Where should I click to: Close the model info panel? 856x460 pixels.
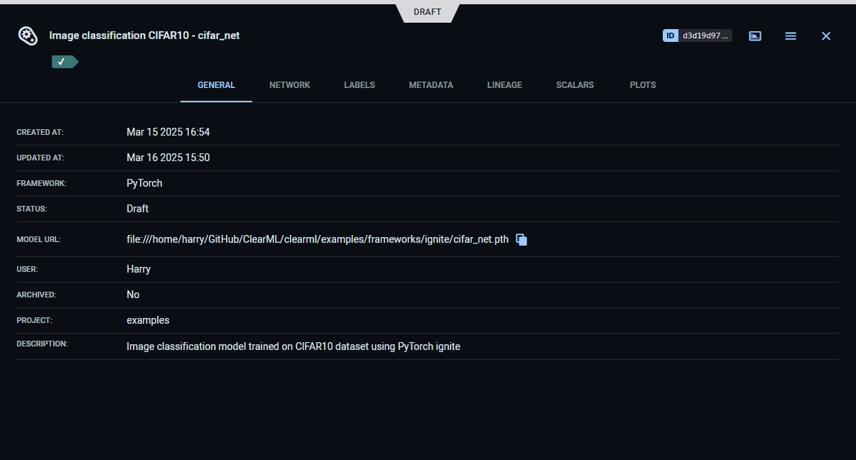(826, 35)
